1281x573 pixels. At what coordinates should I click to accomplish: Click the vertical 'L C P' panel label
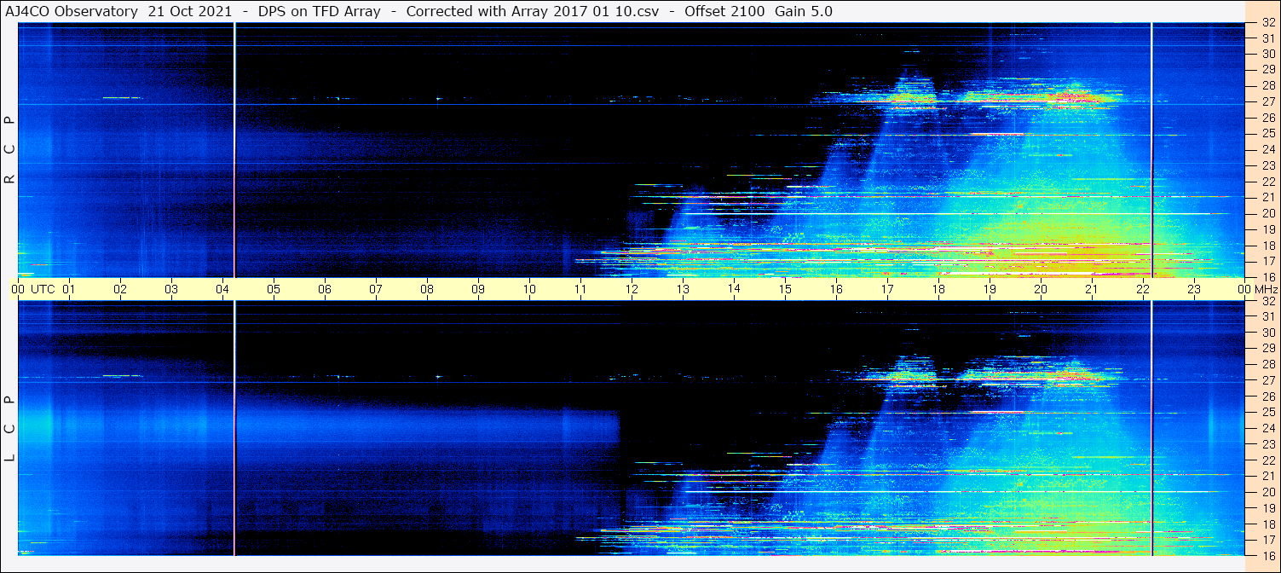pyautogui.click(x=9, y=429)
